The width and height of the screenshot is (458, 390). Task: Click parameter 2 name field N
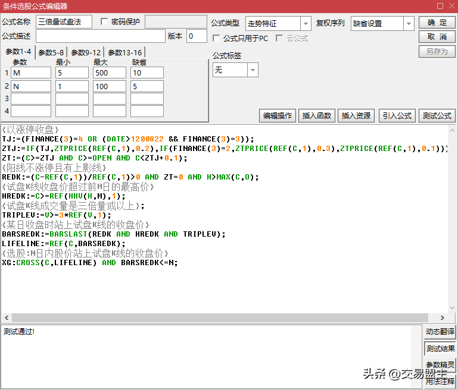coord(31,86)
